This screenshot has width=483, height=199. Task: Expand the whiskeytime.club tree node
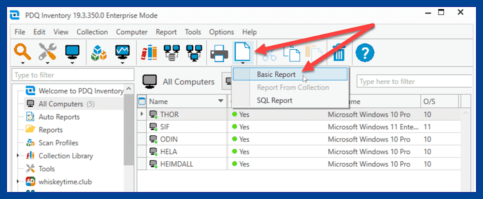tap(18, 182)
